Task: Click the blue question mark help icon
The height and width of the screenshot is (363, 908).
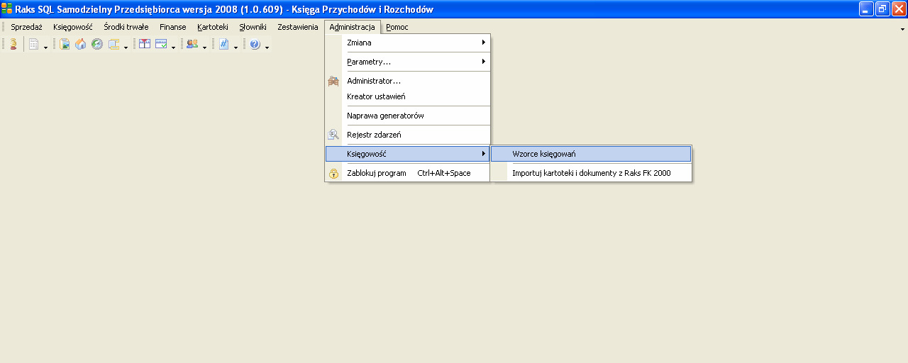Action: tap(255, 44)
